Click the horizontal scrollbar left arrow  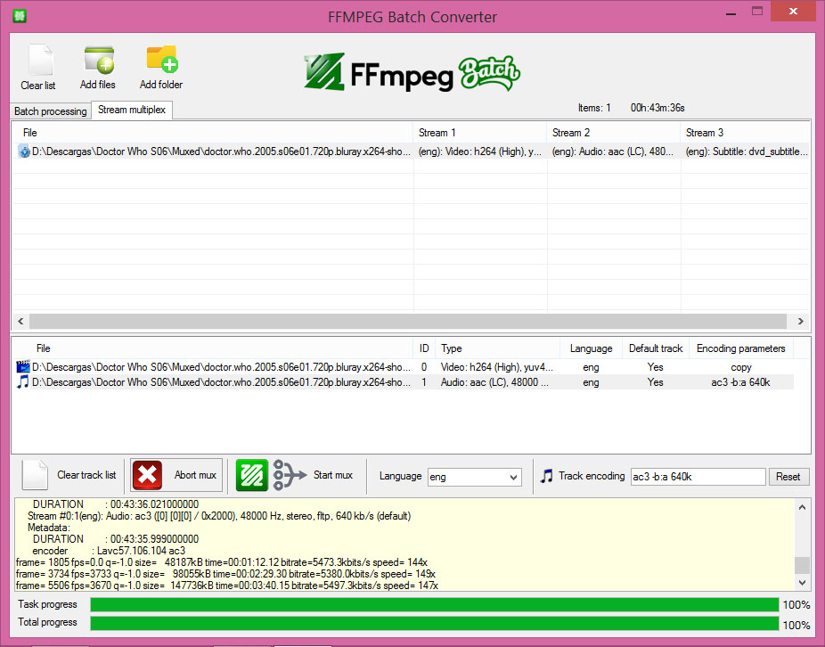tap(20, 321)
